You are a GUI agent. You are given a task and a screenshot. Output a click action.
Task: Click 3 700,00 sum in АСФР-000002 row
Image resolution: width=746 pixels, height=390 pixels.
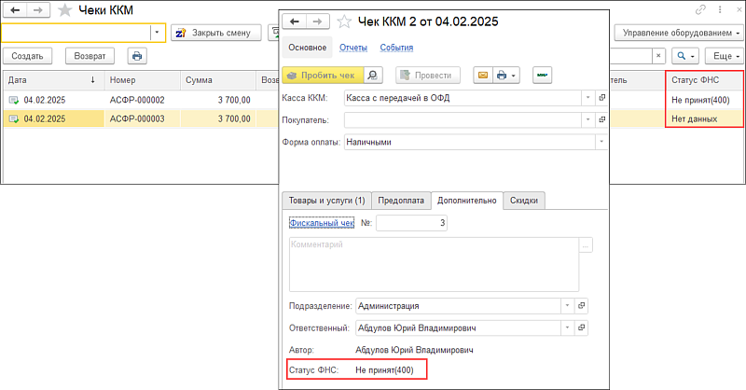pyautogui.click(x=234, y=100)
